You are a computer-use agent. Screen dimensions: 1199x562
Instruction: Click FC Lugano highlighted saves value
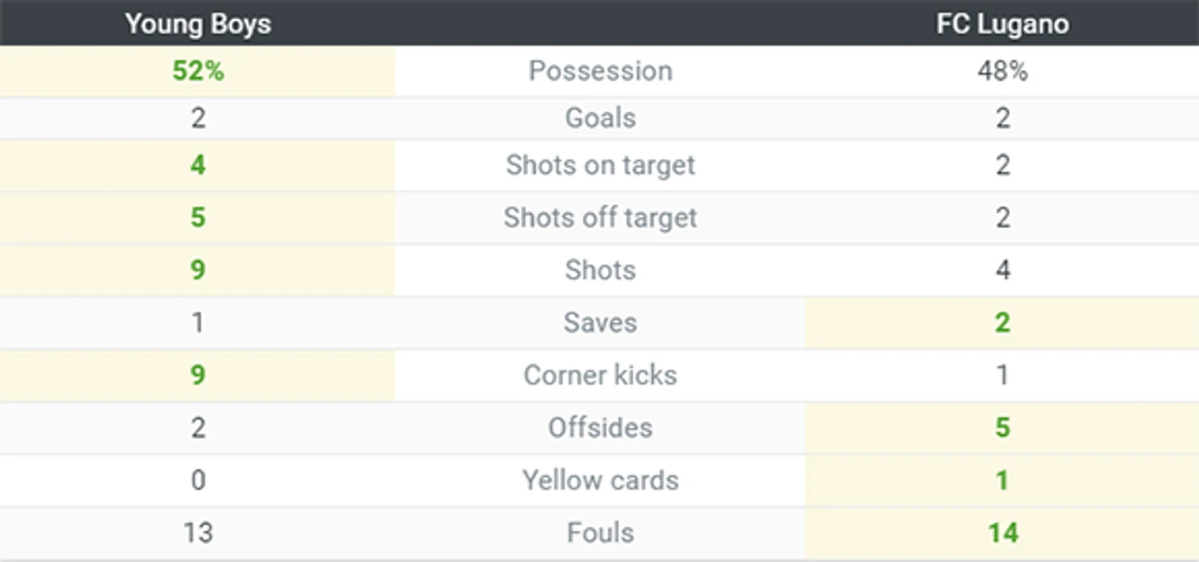point(1002,322)
